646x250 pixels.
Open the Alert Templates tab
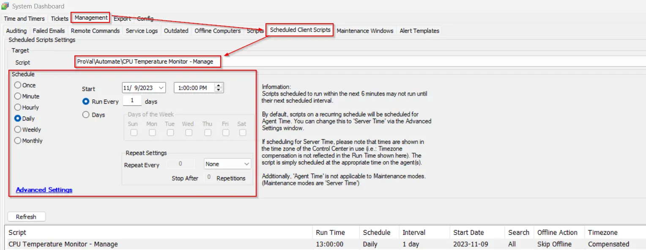tap(419, 31)
